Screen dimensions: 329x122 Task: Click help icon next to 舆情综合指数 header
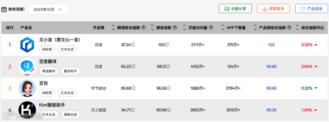[x=143, y=28]
